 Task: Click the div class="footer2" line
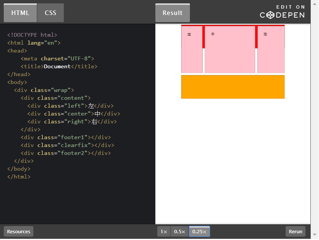(x=66, y=153)
